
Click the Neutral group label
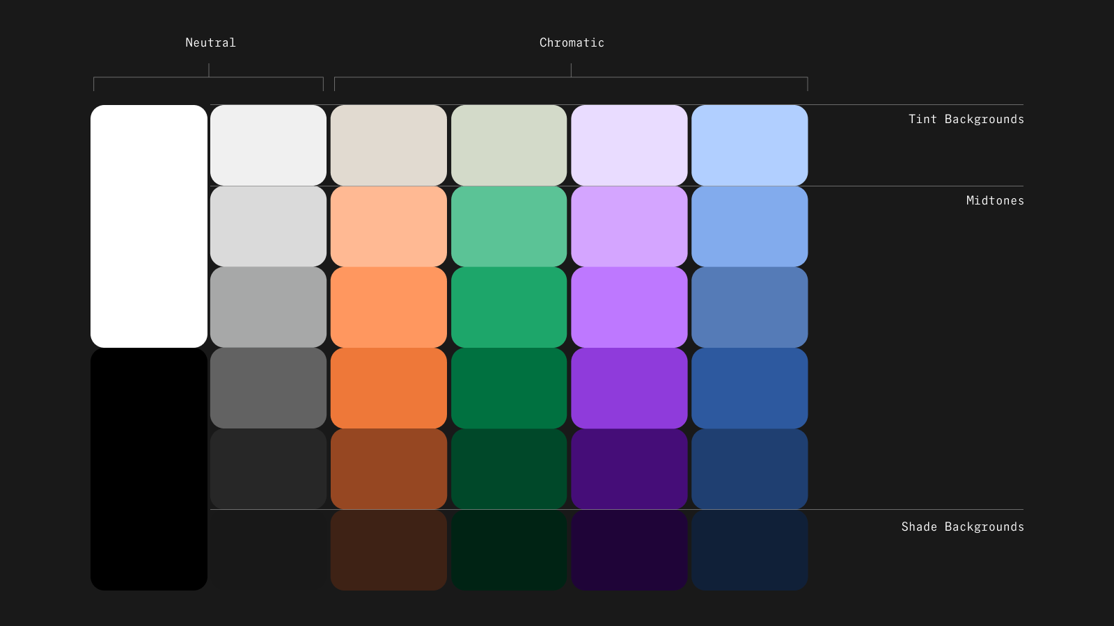210,42
